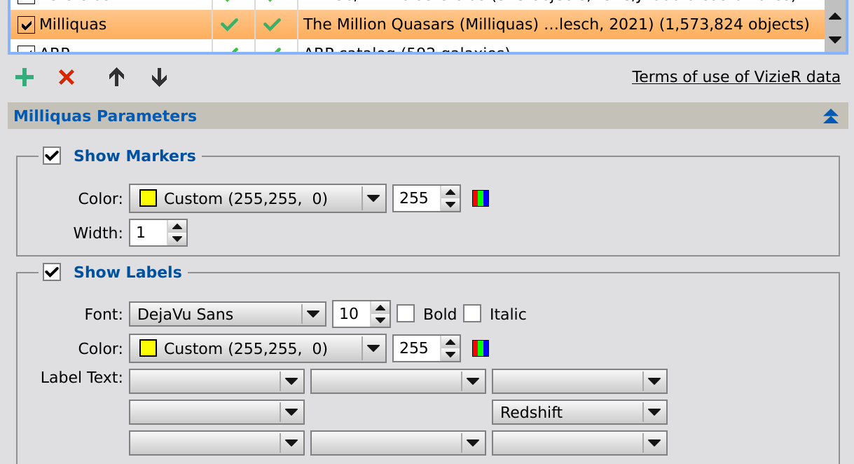854x464 pixels.
Task: Increase marker alpha value 255
Action: pyautogui.click(x=451, y=192)
